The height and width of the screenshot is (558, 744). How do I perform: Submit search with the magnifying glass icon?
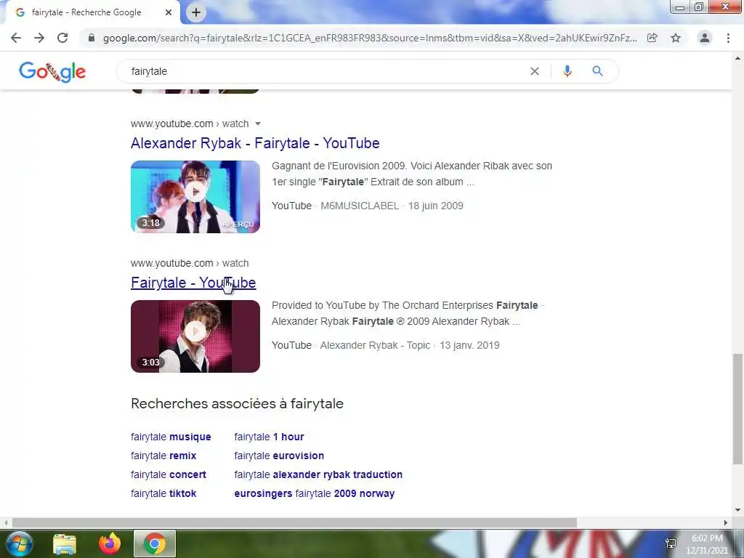click(x=597, y=71)
